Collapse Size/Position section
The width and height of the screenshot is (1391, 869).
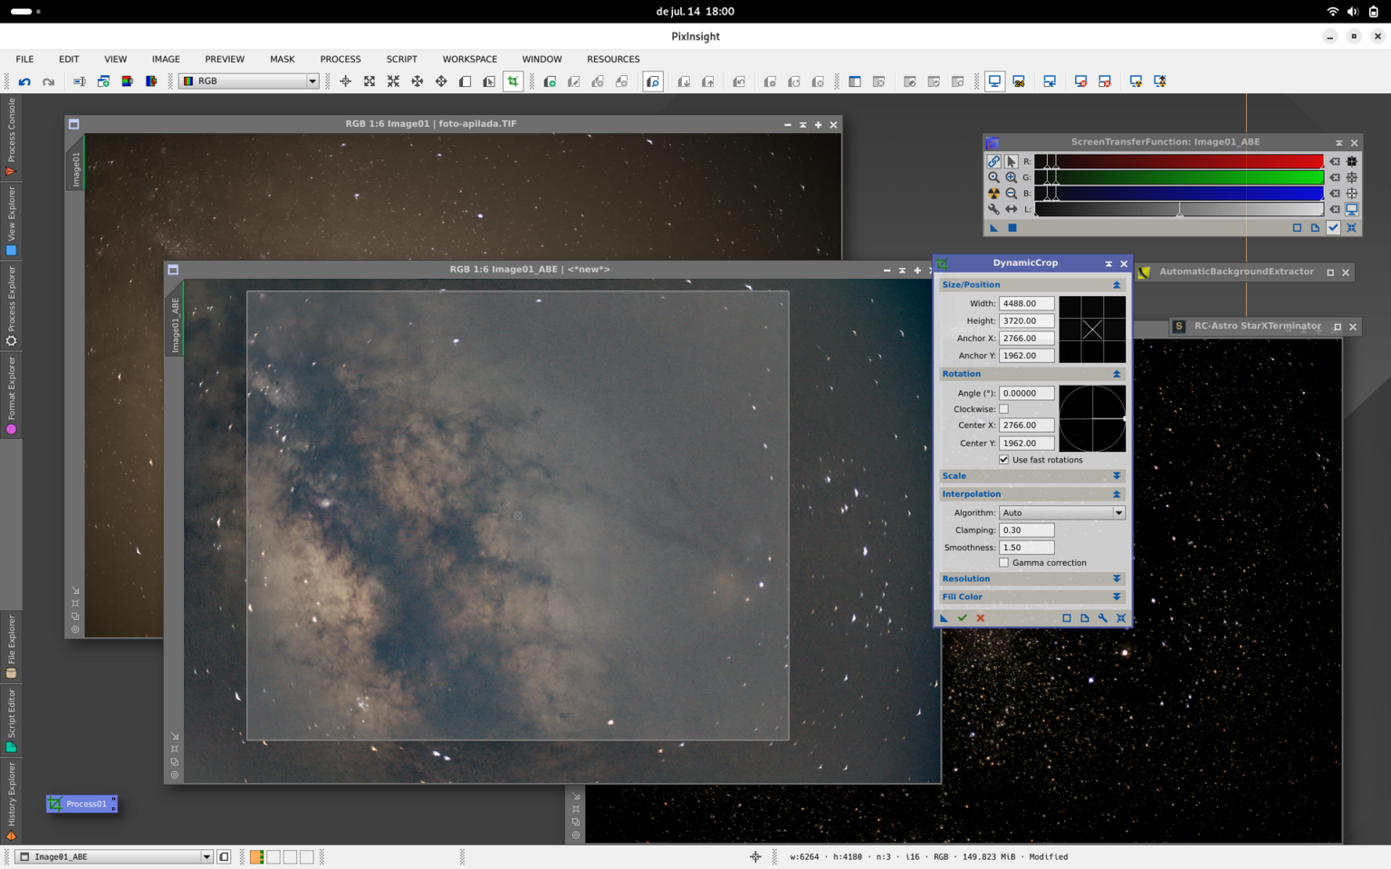[1116, 284]
